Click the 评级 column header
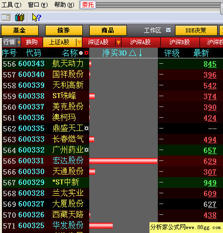 coord(172,53)
